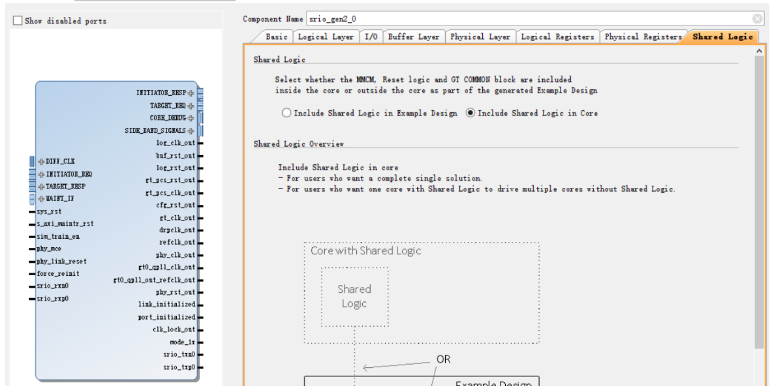Click the port_initialized port label

(x=167, y=317)
